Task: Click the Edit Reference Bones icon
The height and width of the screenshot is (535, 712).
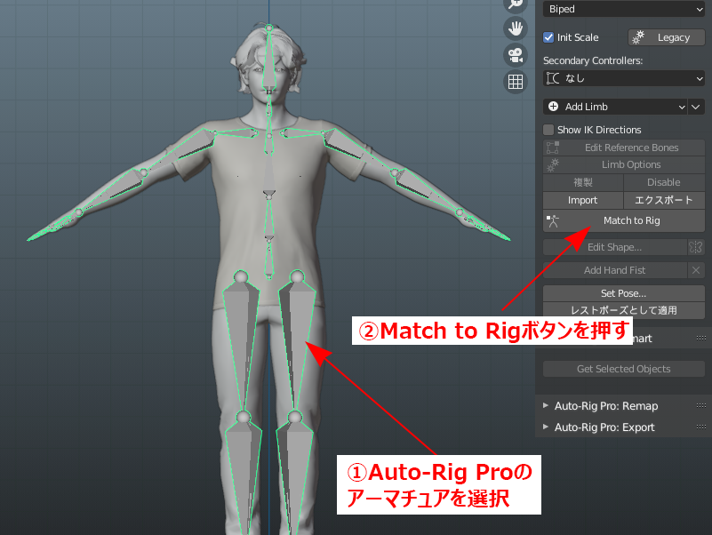Action: point(553,148)
